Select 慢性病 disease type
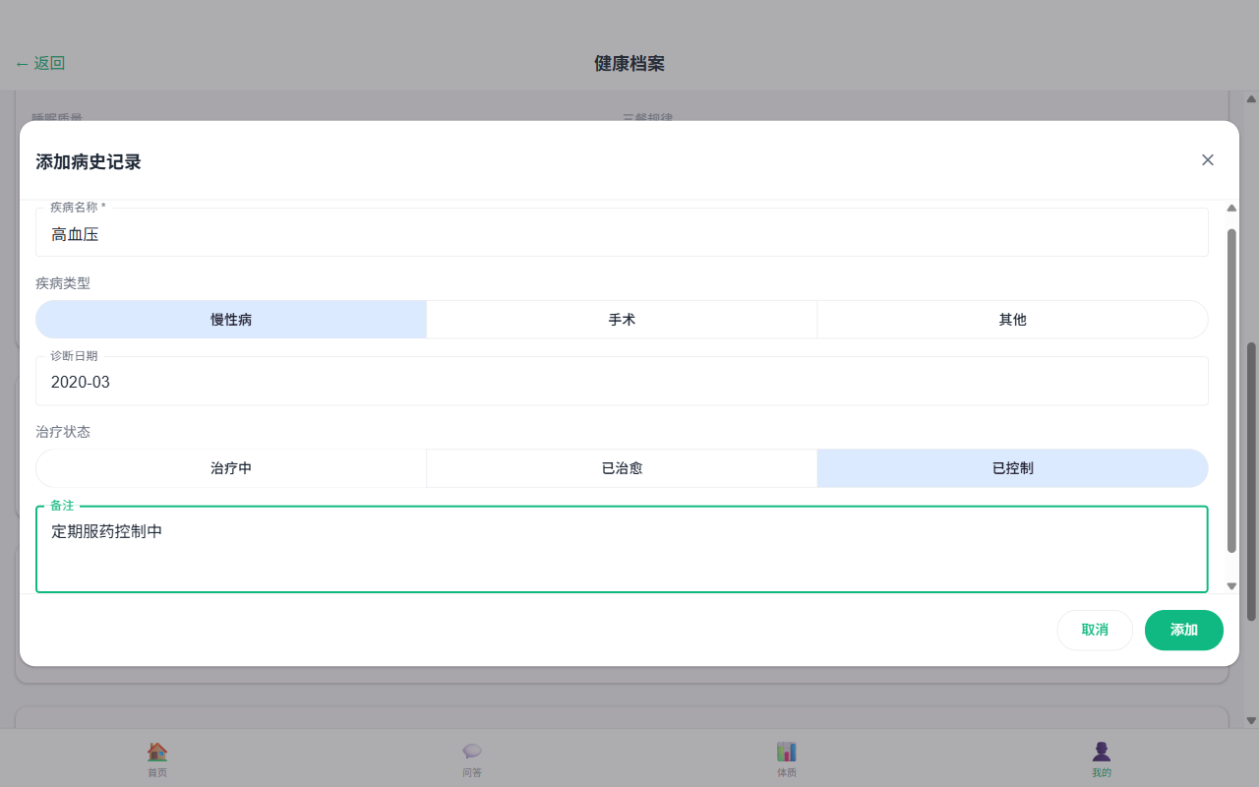The width and height of the screenshot is (1259, 787). pos(231,320)
